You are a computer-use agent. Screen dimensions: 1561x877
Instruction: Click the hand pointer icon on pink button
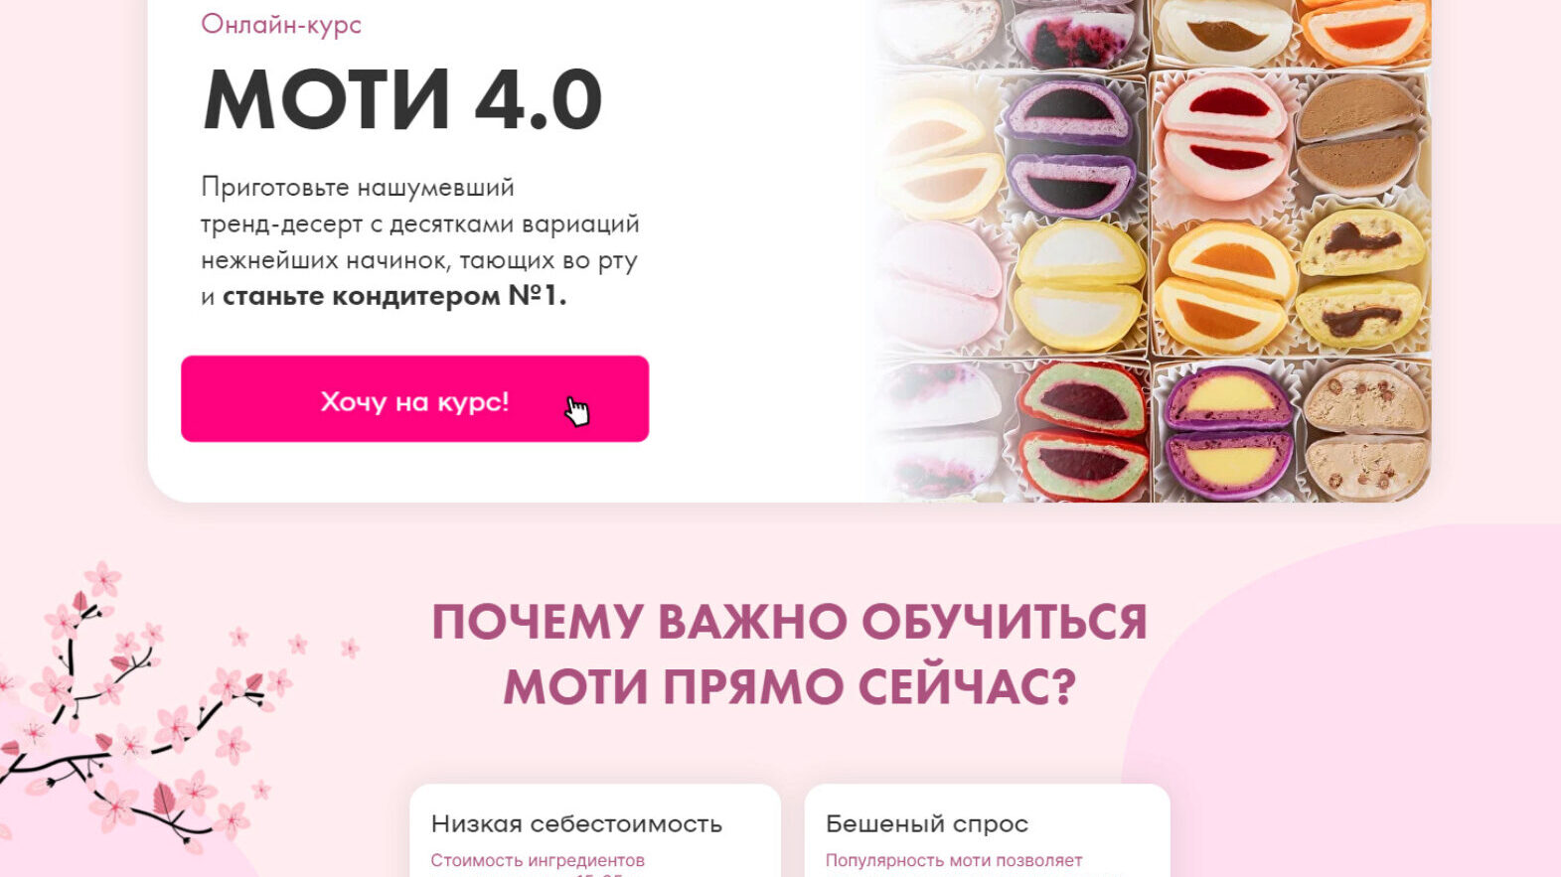tap(577, 411)
